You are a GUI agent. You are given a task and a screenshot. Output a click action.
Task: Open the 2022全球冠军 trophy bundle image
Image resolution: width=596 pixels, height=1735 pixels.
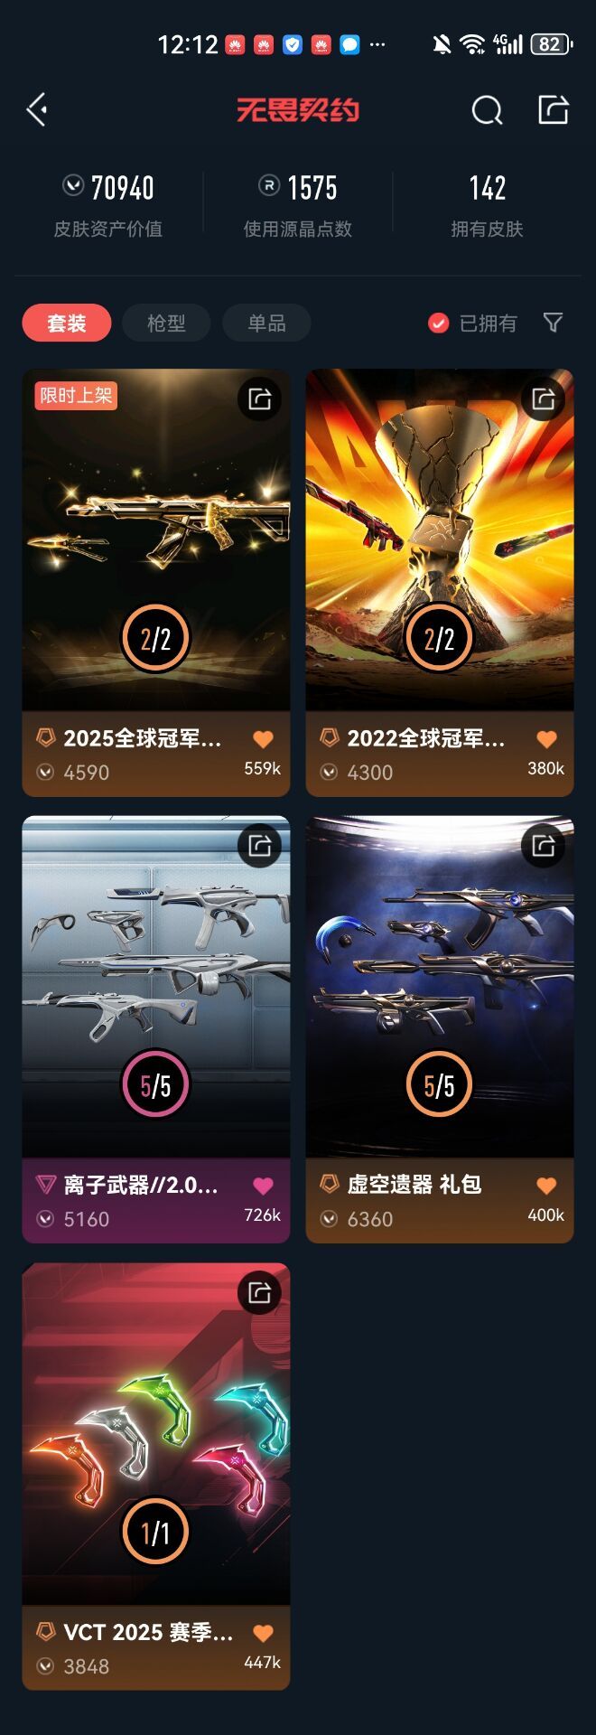click(x=440, y=539)
